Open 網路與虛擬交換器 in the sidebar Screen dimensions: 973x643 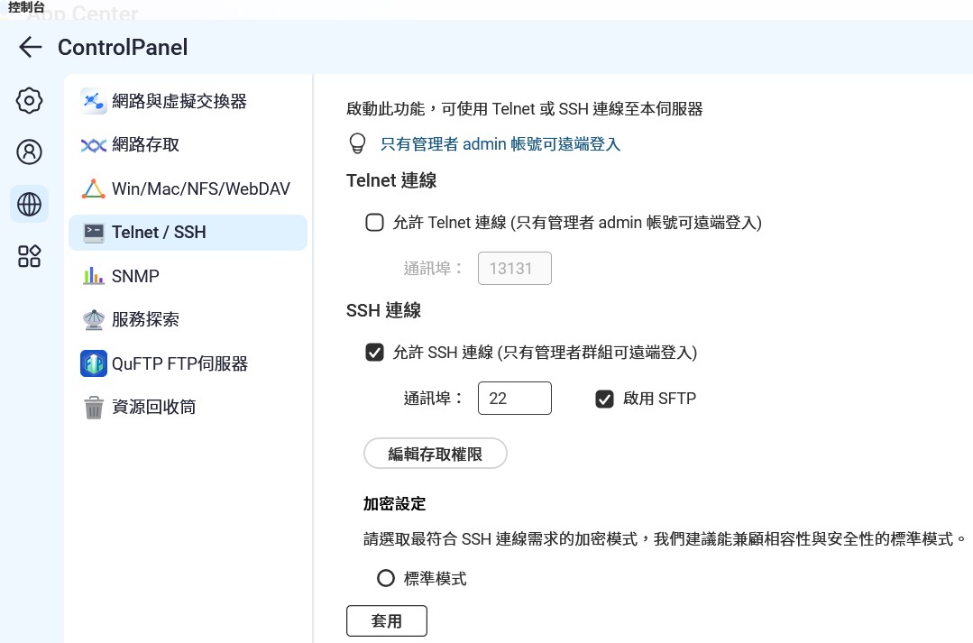179,101
